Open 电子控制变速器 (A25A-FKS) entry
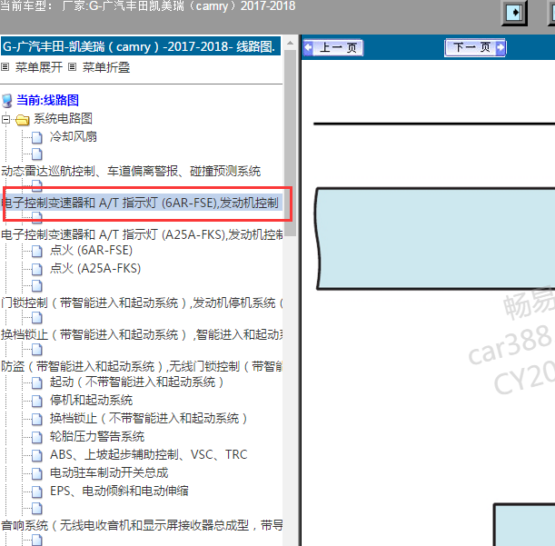 [142, 234]
